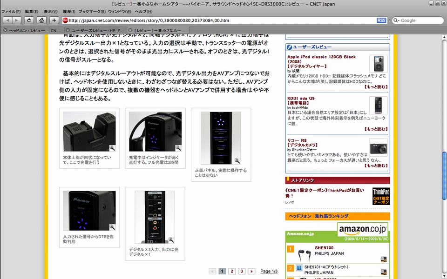Open the Google search magnifier dropdown
This screenshot has height=279, width=447.
[x=396, y=20]
